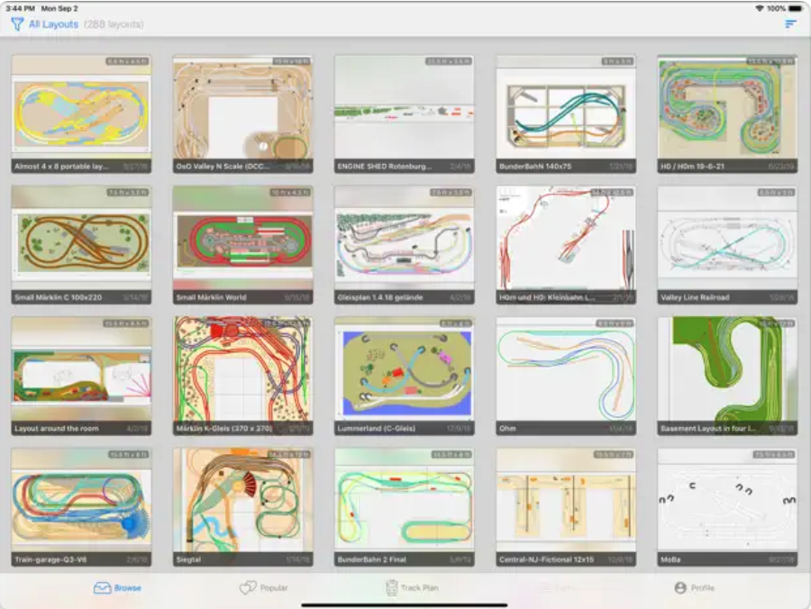Open the Layout around the room card
Screen dimensions: 811x609
[x=81, y=376]
